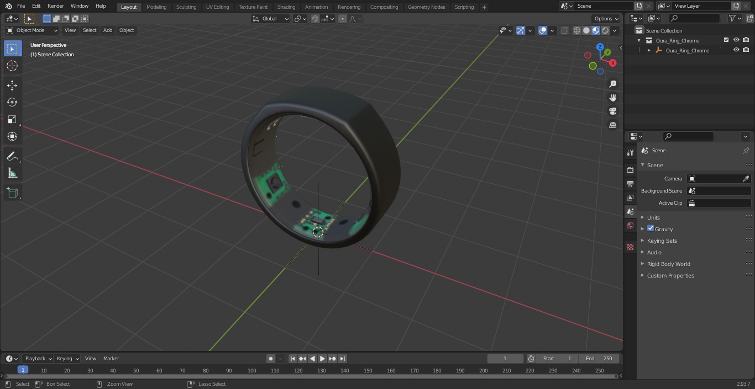Click the Camera eyedropper icon
This screenshot has height=389, width=755.
746,179
